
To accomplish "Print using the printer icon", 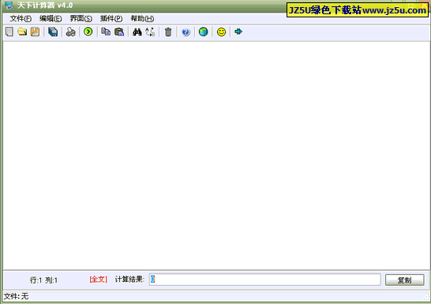I will coord(70,32).
